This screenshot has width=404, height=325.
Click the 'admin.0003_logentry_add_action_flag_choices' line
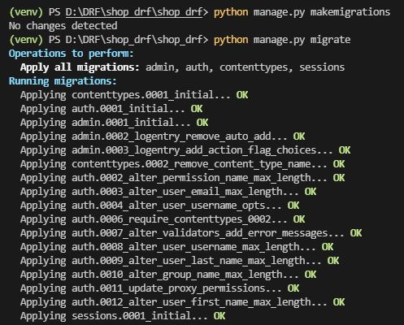coord(185,150)
